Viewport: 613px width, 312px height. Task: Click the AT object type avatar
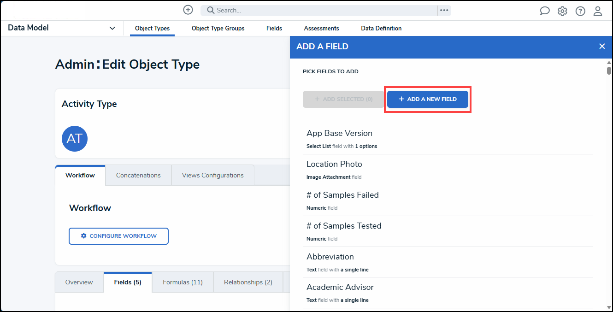(x=75, y=139)
